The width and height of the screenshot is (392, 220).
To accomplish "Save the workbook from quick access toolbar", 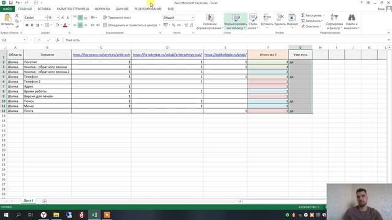I will click(10, 2).
